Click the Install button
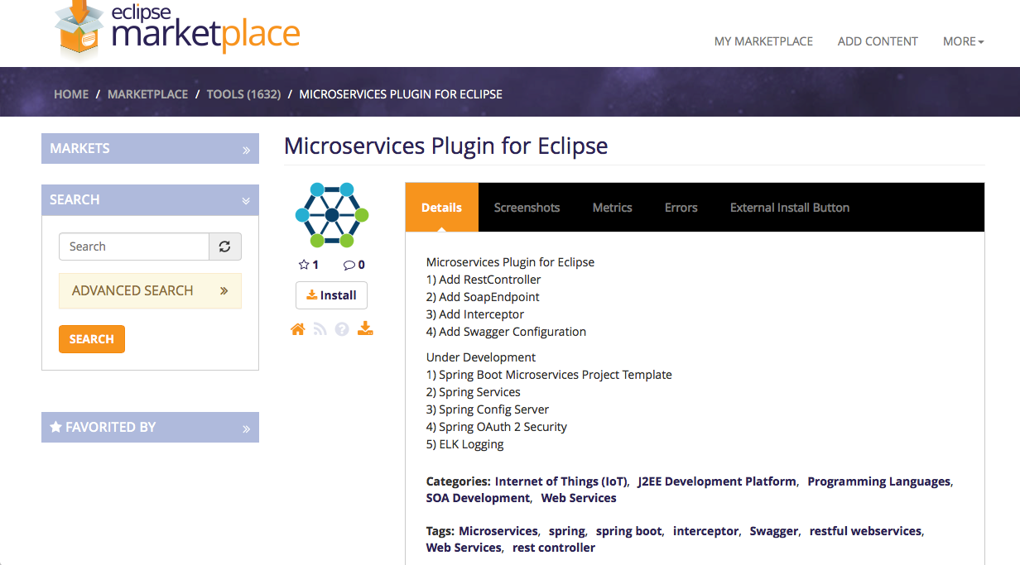 tap(331, 294)
